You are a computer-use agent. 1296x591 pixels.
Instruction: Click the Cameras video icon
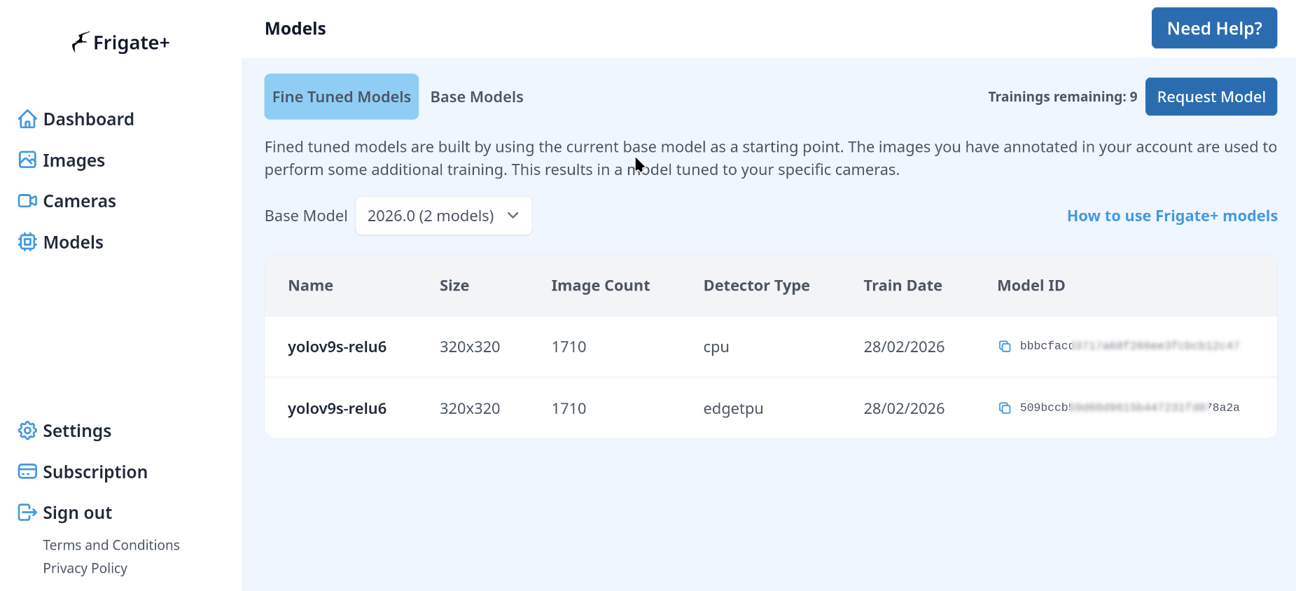[27, 201]
